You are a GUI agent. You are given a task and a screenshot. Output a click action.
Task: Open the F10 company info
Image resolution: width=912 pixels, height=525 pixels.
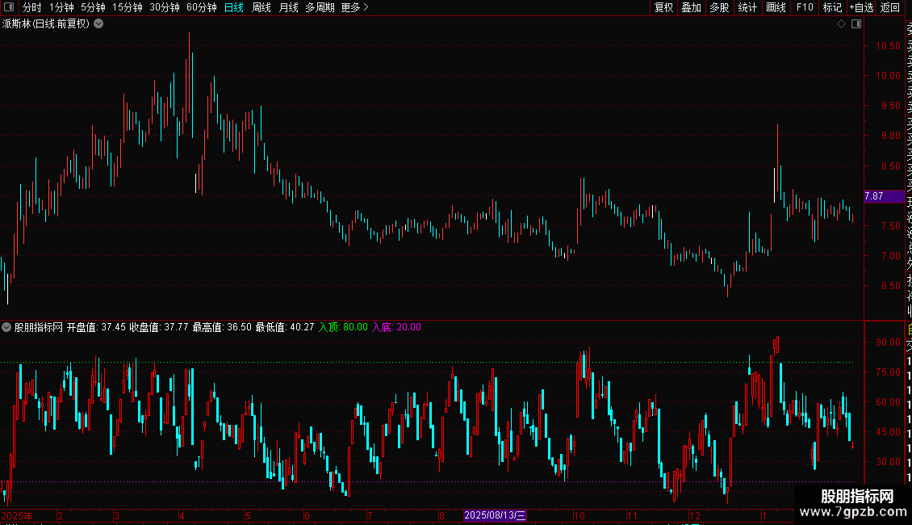(805, 7)
